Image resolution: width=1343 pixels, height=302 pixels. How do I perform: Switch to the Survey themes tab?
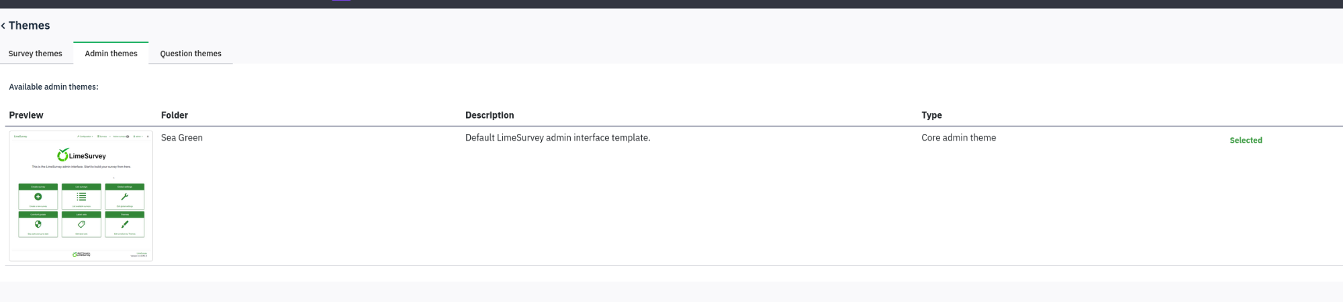click(35, 54)
